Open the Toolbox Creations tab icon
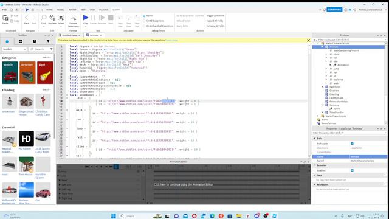 tap(48, 41)
